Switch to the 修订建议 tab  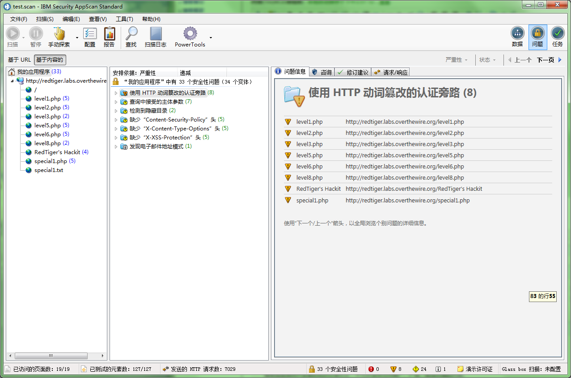tap(353, 72)
